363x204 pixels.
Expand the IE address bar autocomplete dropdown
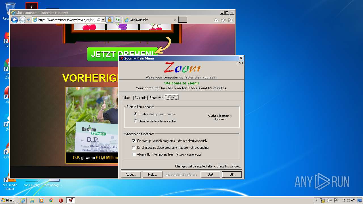click(103, 20)
